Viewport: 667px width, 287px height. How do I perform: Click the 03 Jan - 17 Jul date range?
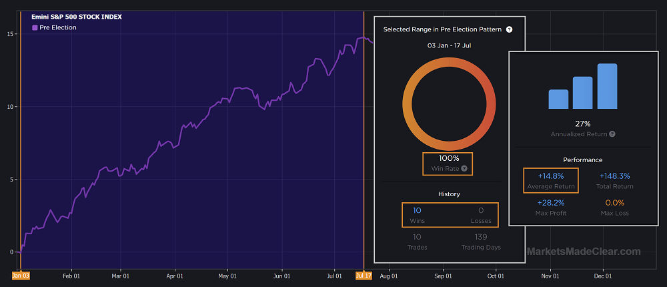(449, 45)
